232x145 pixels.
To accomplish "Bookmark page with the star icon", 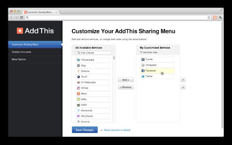I will click(x=209, y=17).
